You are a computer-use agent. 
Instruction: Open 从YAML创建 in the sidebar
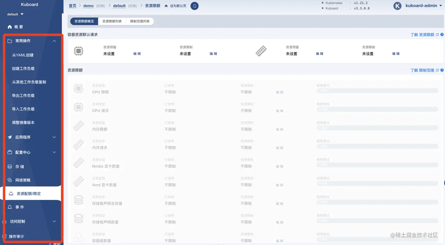(x=23, y=55)
